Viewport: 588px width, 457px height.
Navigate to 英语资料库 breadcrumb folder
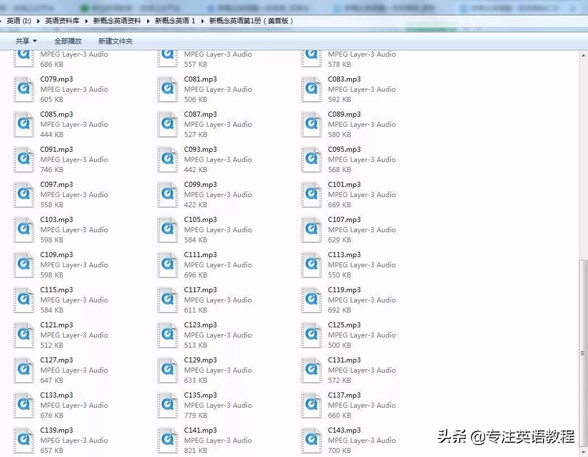click(62, 21)
